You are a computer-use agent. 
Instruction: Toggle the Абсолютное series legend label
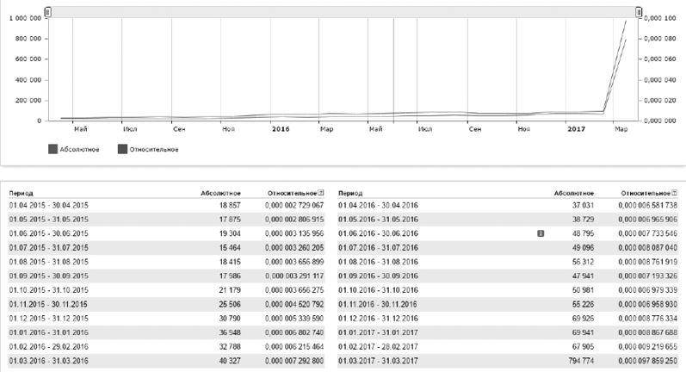pos(80,149)
